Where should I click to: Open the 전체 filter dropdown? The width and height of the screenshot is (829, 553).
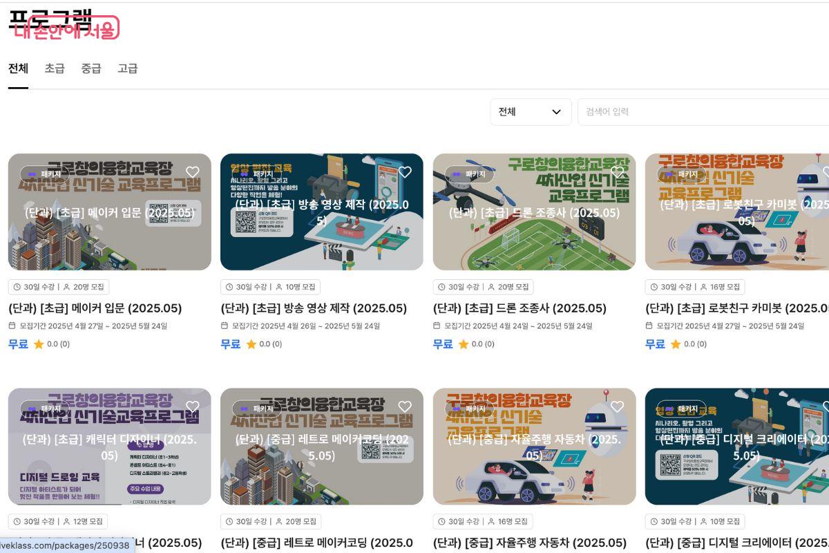(x=530, y=112)
